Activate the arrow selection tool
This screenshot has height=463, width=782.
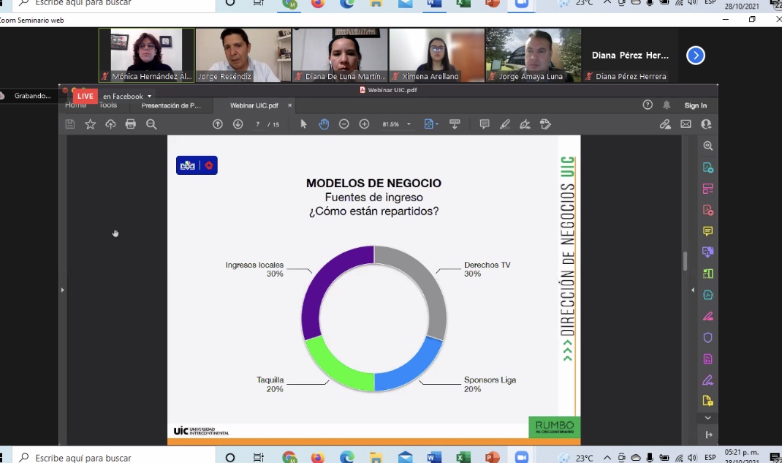pos(304,124)
